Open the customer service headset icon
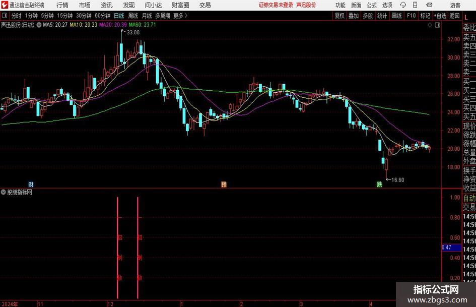Image resolution: width=476 pixels, height=307 pixels. pyautogui.click(x=403, y=5)
